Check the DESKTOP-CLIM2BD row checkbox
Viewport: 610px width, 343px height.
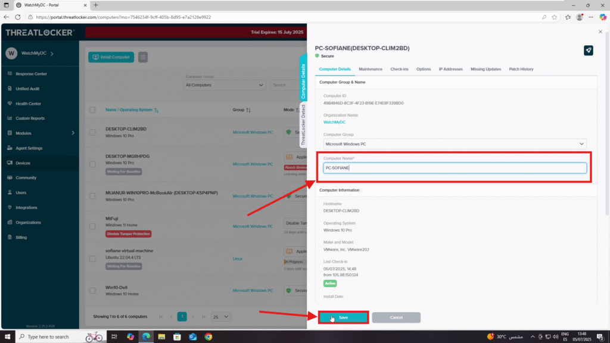92,132
